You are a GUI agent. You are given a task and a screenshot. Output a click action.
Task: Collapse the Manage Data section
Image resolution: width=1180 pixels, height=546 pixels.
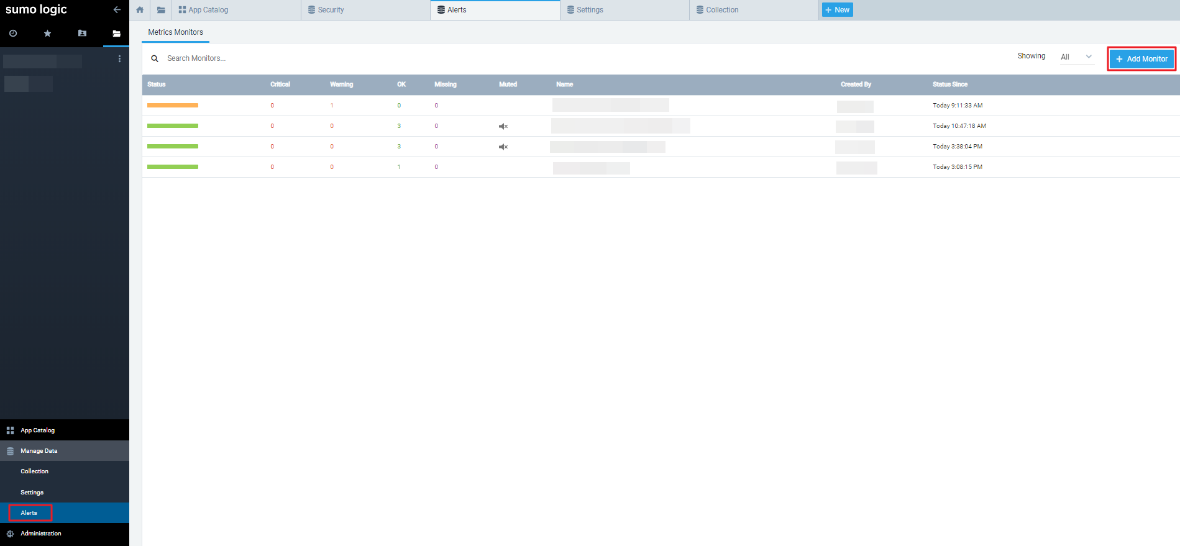39,451
